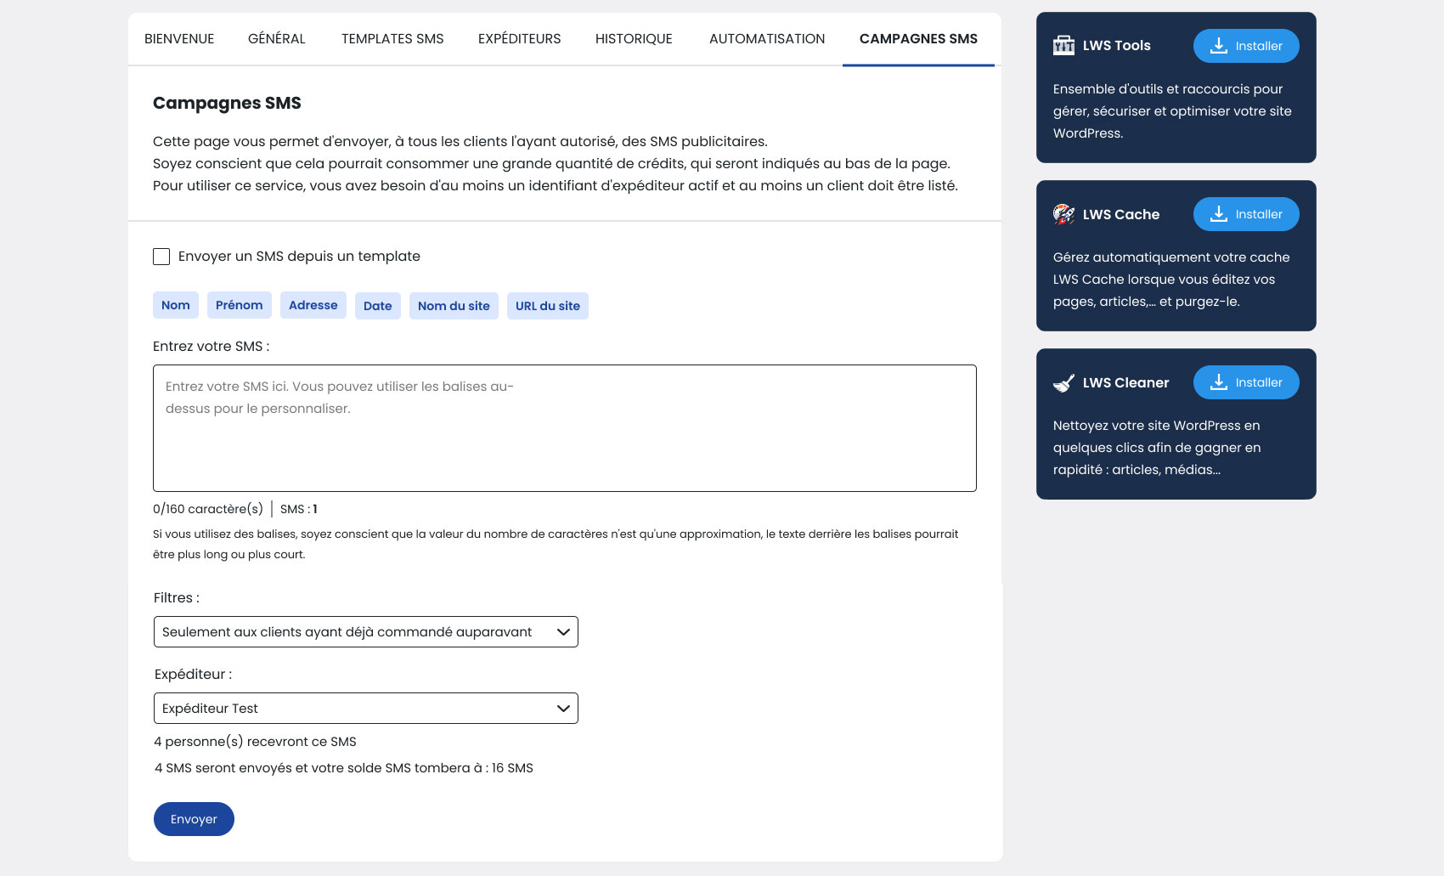Click the Envoyer button

pos(194,819)
